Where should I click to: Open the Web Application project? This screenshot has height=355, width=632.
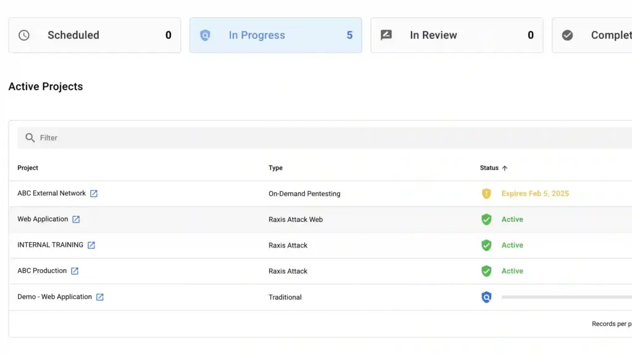pyautogui.click(x=43, y=219)
